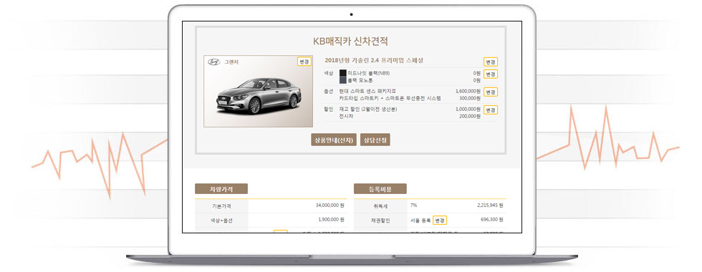Click the 기본가격 row label
This screenshot has width=702, height=272.
pyautogui.click(x=221, y=206)
